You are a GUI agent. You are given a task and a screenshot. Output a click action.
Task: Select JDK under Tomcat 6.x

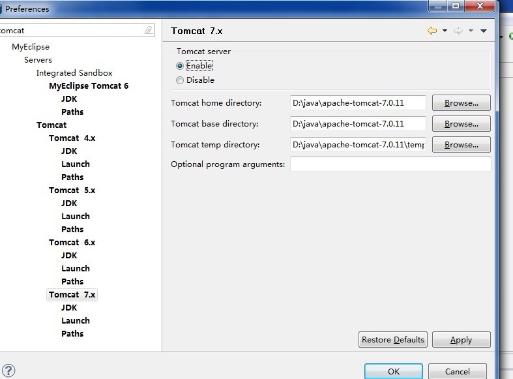pyautogui.click(x=69, y=256)
